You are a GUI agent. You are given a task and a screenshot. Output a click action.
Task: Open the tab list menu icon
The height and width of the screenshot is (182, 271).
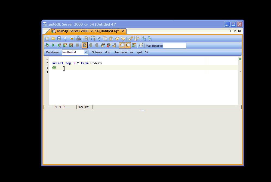coord(239,31)
